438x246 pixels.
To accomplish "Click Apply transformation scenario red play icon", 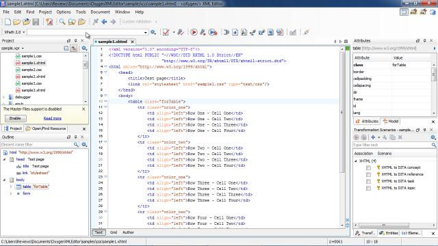I will pos(194,32).
